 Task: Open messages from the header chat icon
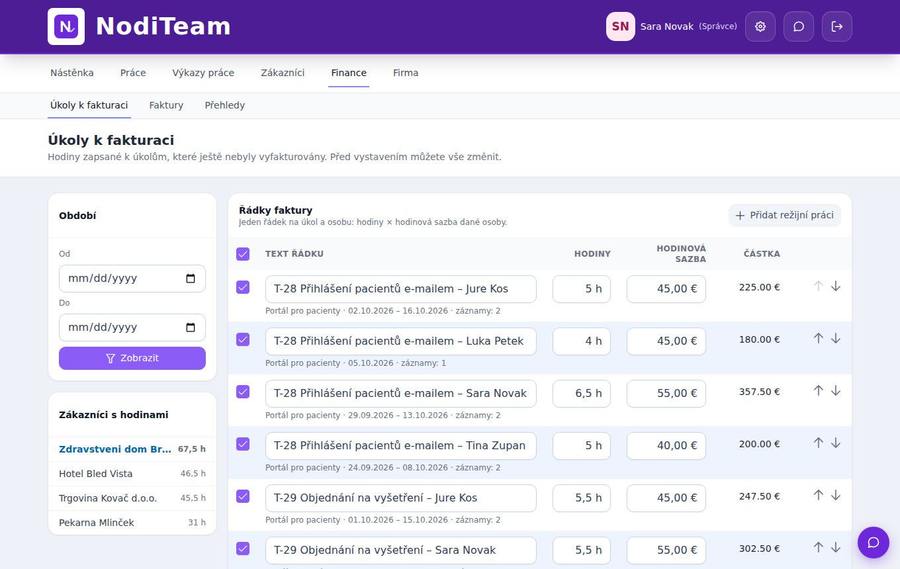pos(799,26)
